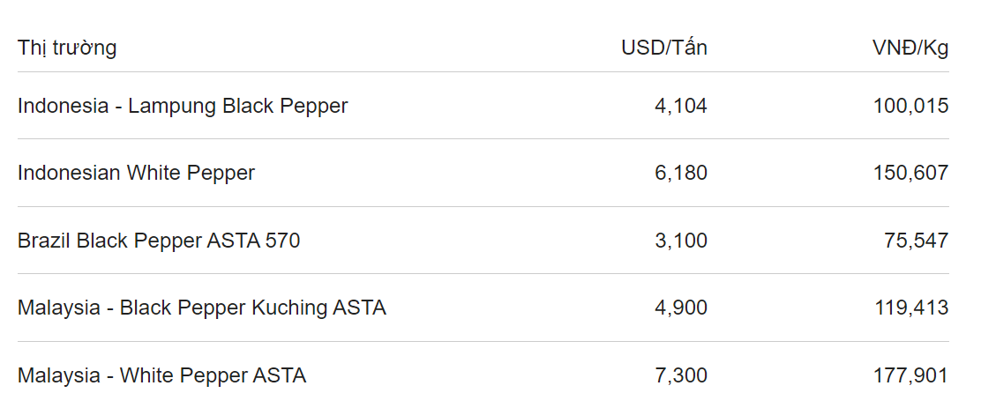Select Malaysia - Black Pepper Kuching ASTA label
The height and width of the screenshot is (408, 996).
click(x=201, y=308)
